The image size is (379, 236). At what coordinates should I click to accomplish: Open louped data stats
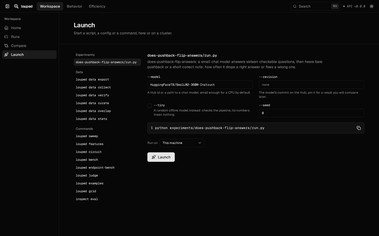point(107,119)
